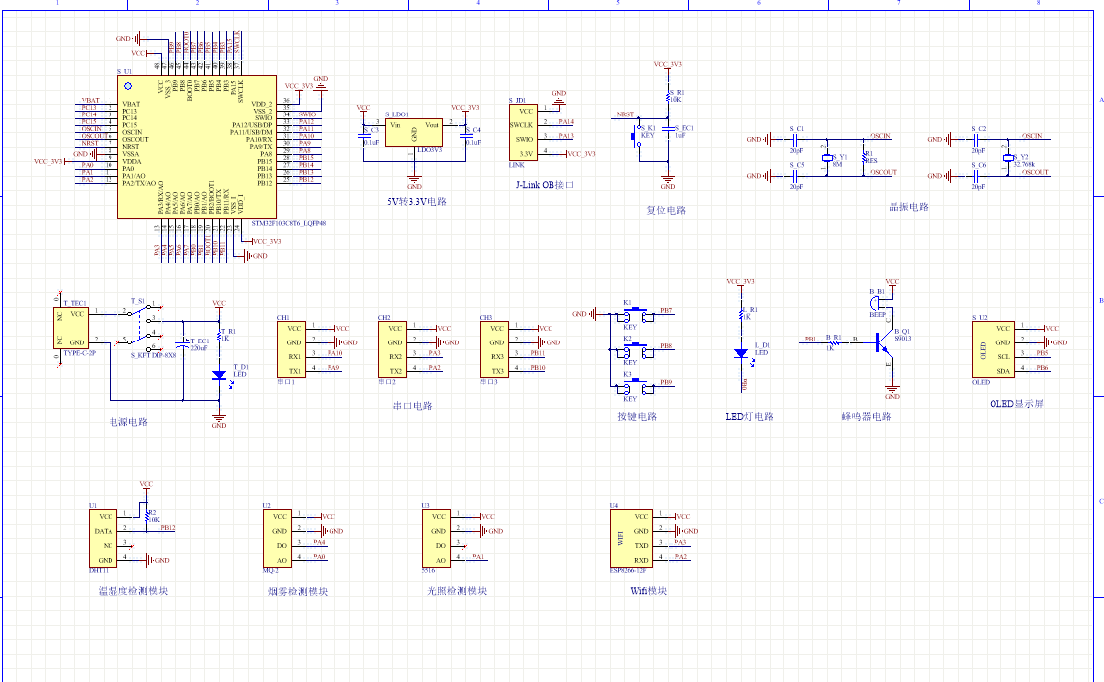
Task: Select the "J-Link OB接口" title text
Action: pyautogui.click(x=545, y=185)
